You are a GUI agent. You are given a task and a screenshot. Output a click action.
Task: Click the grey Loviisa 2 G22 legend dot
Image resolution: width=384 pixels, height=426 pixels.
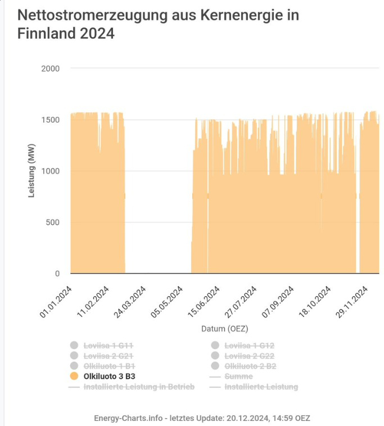click(x=215, y=356)
